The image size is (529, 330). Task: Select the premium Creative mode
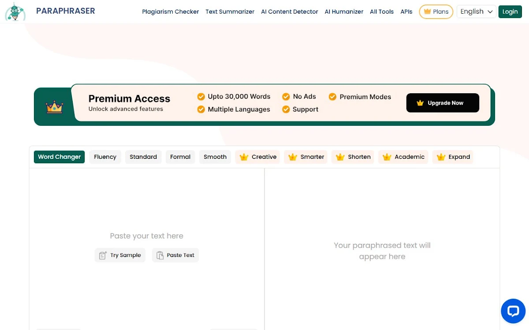coord(258,157)
